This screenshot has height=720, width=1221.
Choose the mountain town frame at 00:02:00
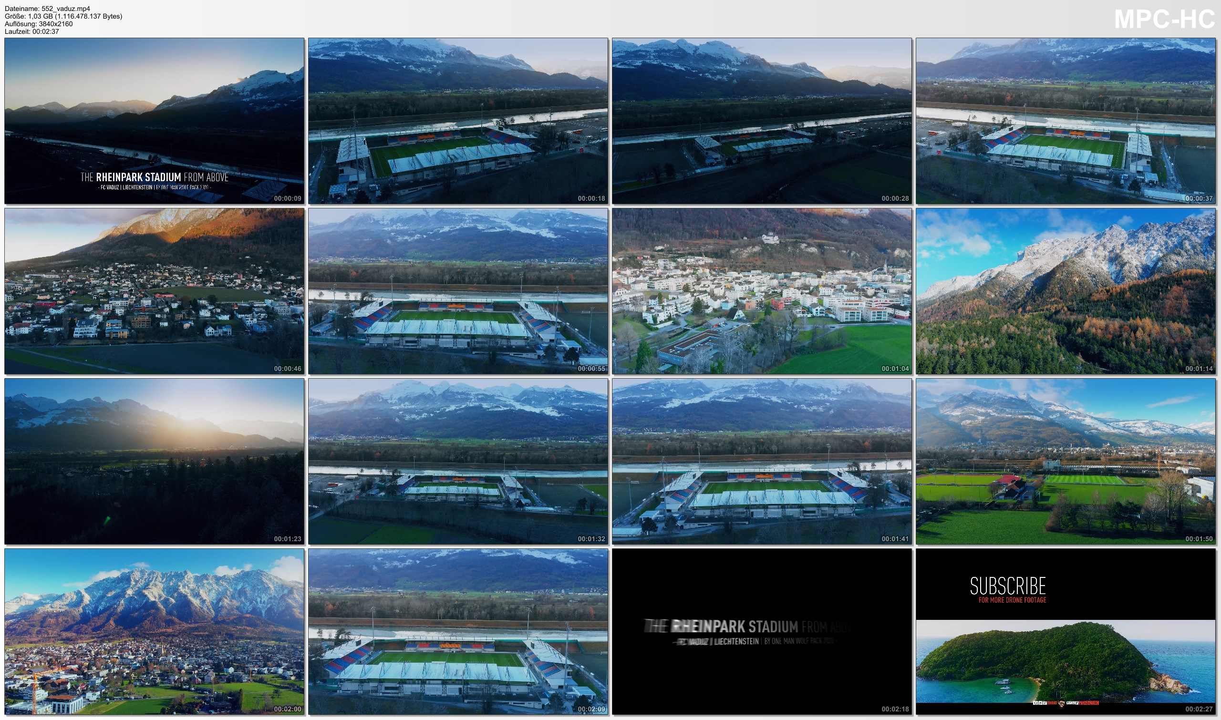click(155, 632)
